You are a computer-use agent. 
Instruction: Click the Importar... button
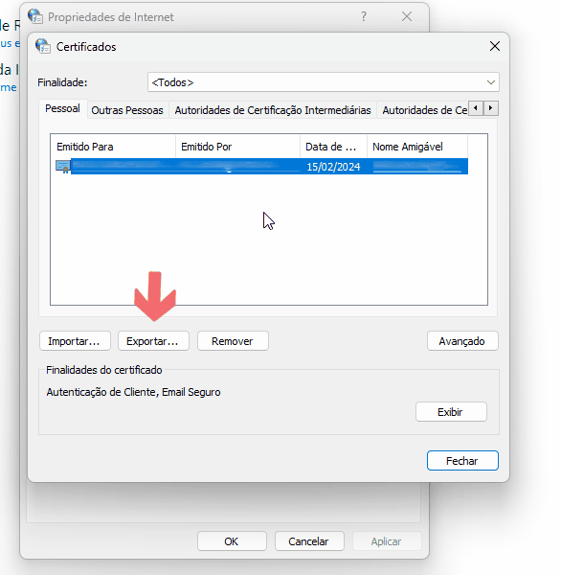75,341
